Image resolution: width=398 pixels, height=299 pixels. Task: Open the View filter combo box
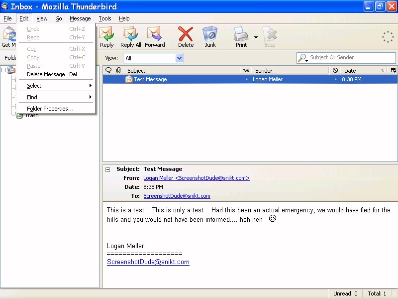click(x=153, y=58)
